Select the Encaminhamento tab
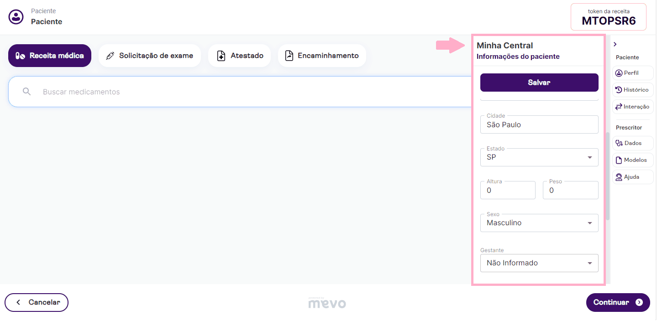657x326 pixels. (322, 56)
